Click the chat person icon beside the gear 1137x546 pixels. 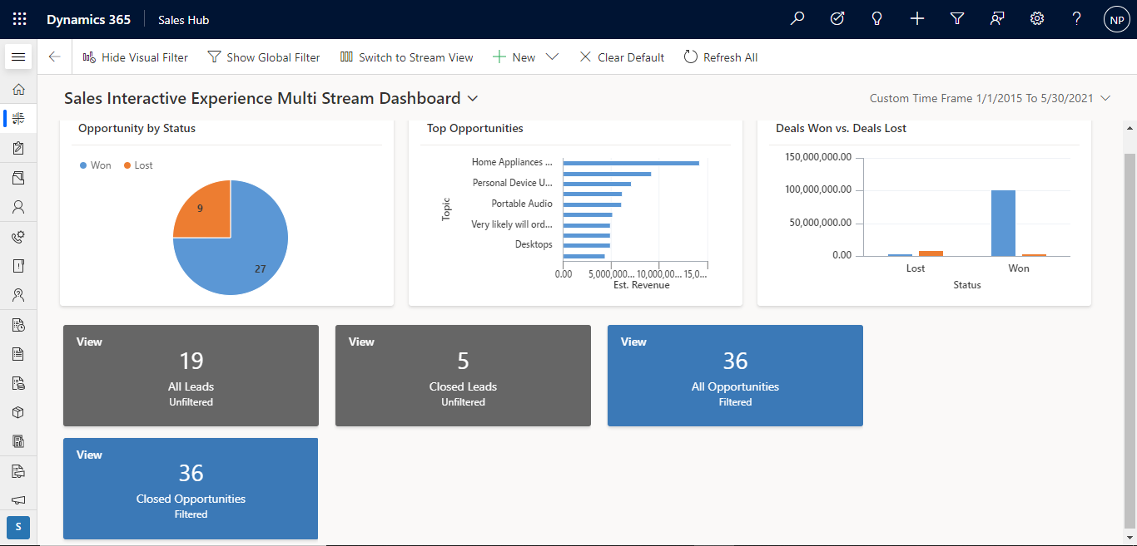(x=997, y=18)
